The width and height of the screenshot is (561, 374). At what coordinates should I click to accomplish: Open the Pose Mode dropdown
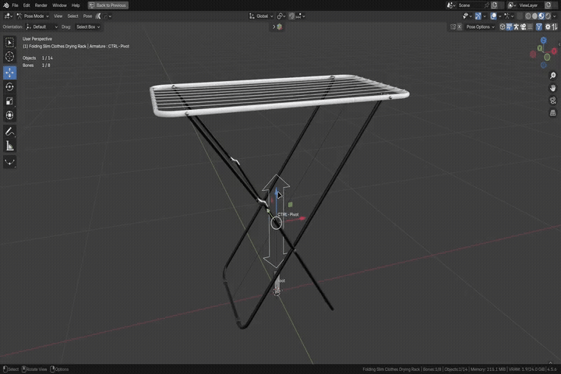(x=33, y=16)
